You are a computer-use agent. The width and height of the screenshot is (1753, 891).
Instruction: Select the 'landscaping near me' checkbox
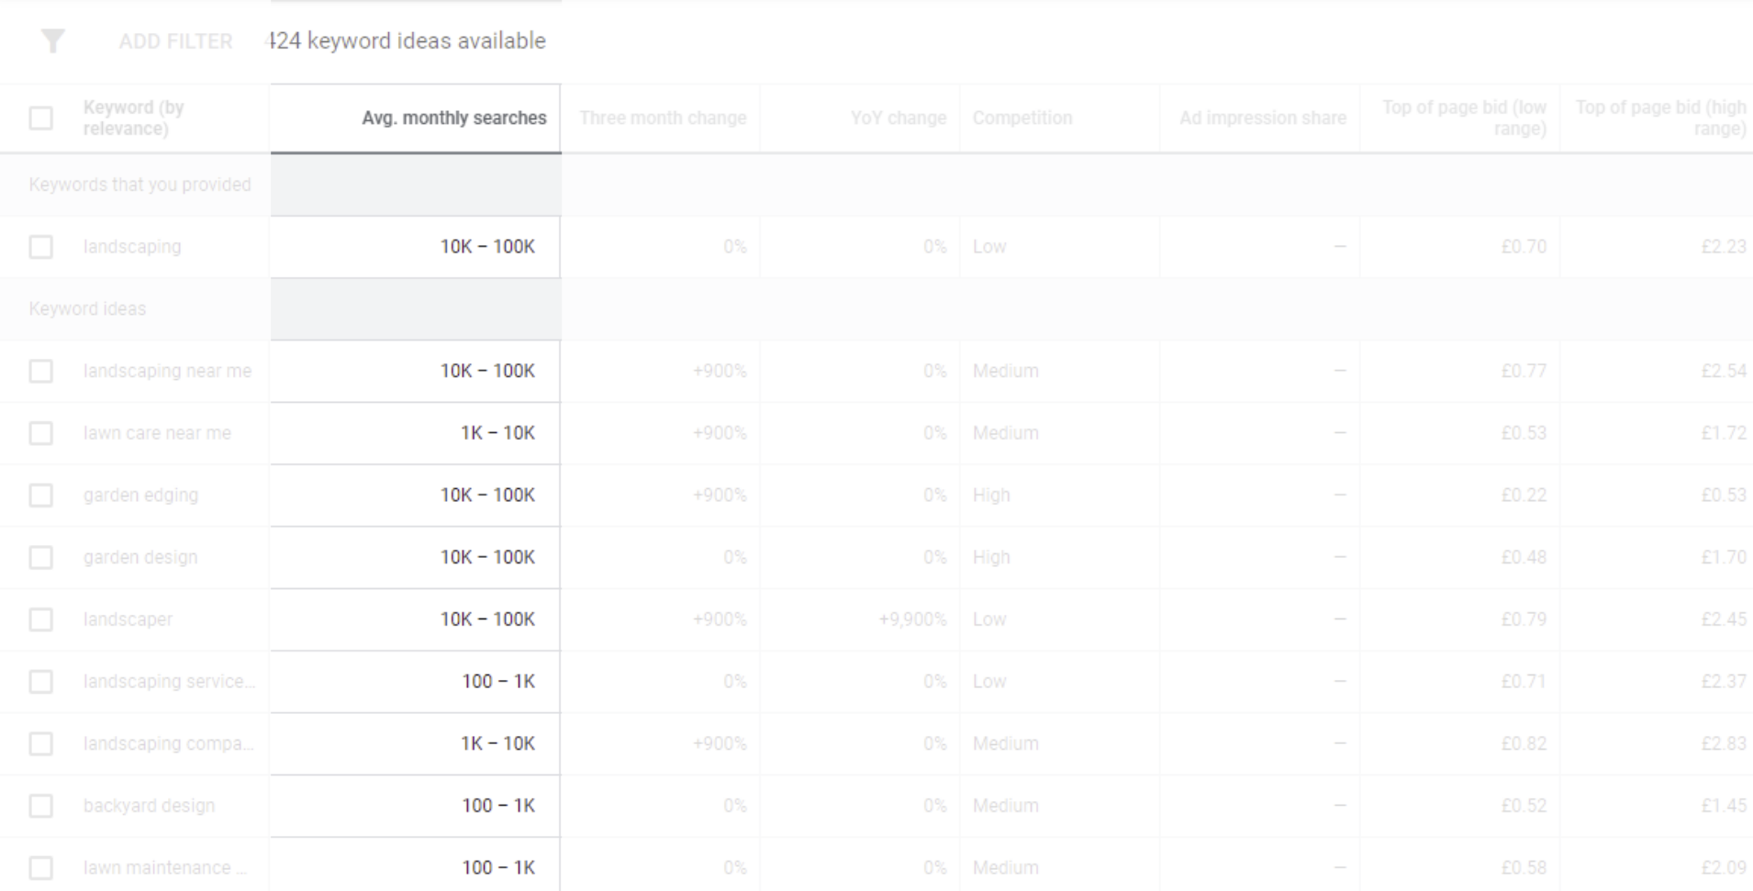[40, 371]
